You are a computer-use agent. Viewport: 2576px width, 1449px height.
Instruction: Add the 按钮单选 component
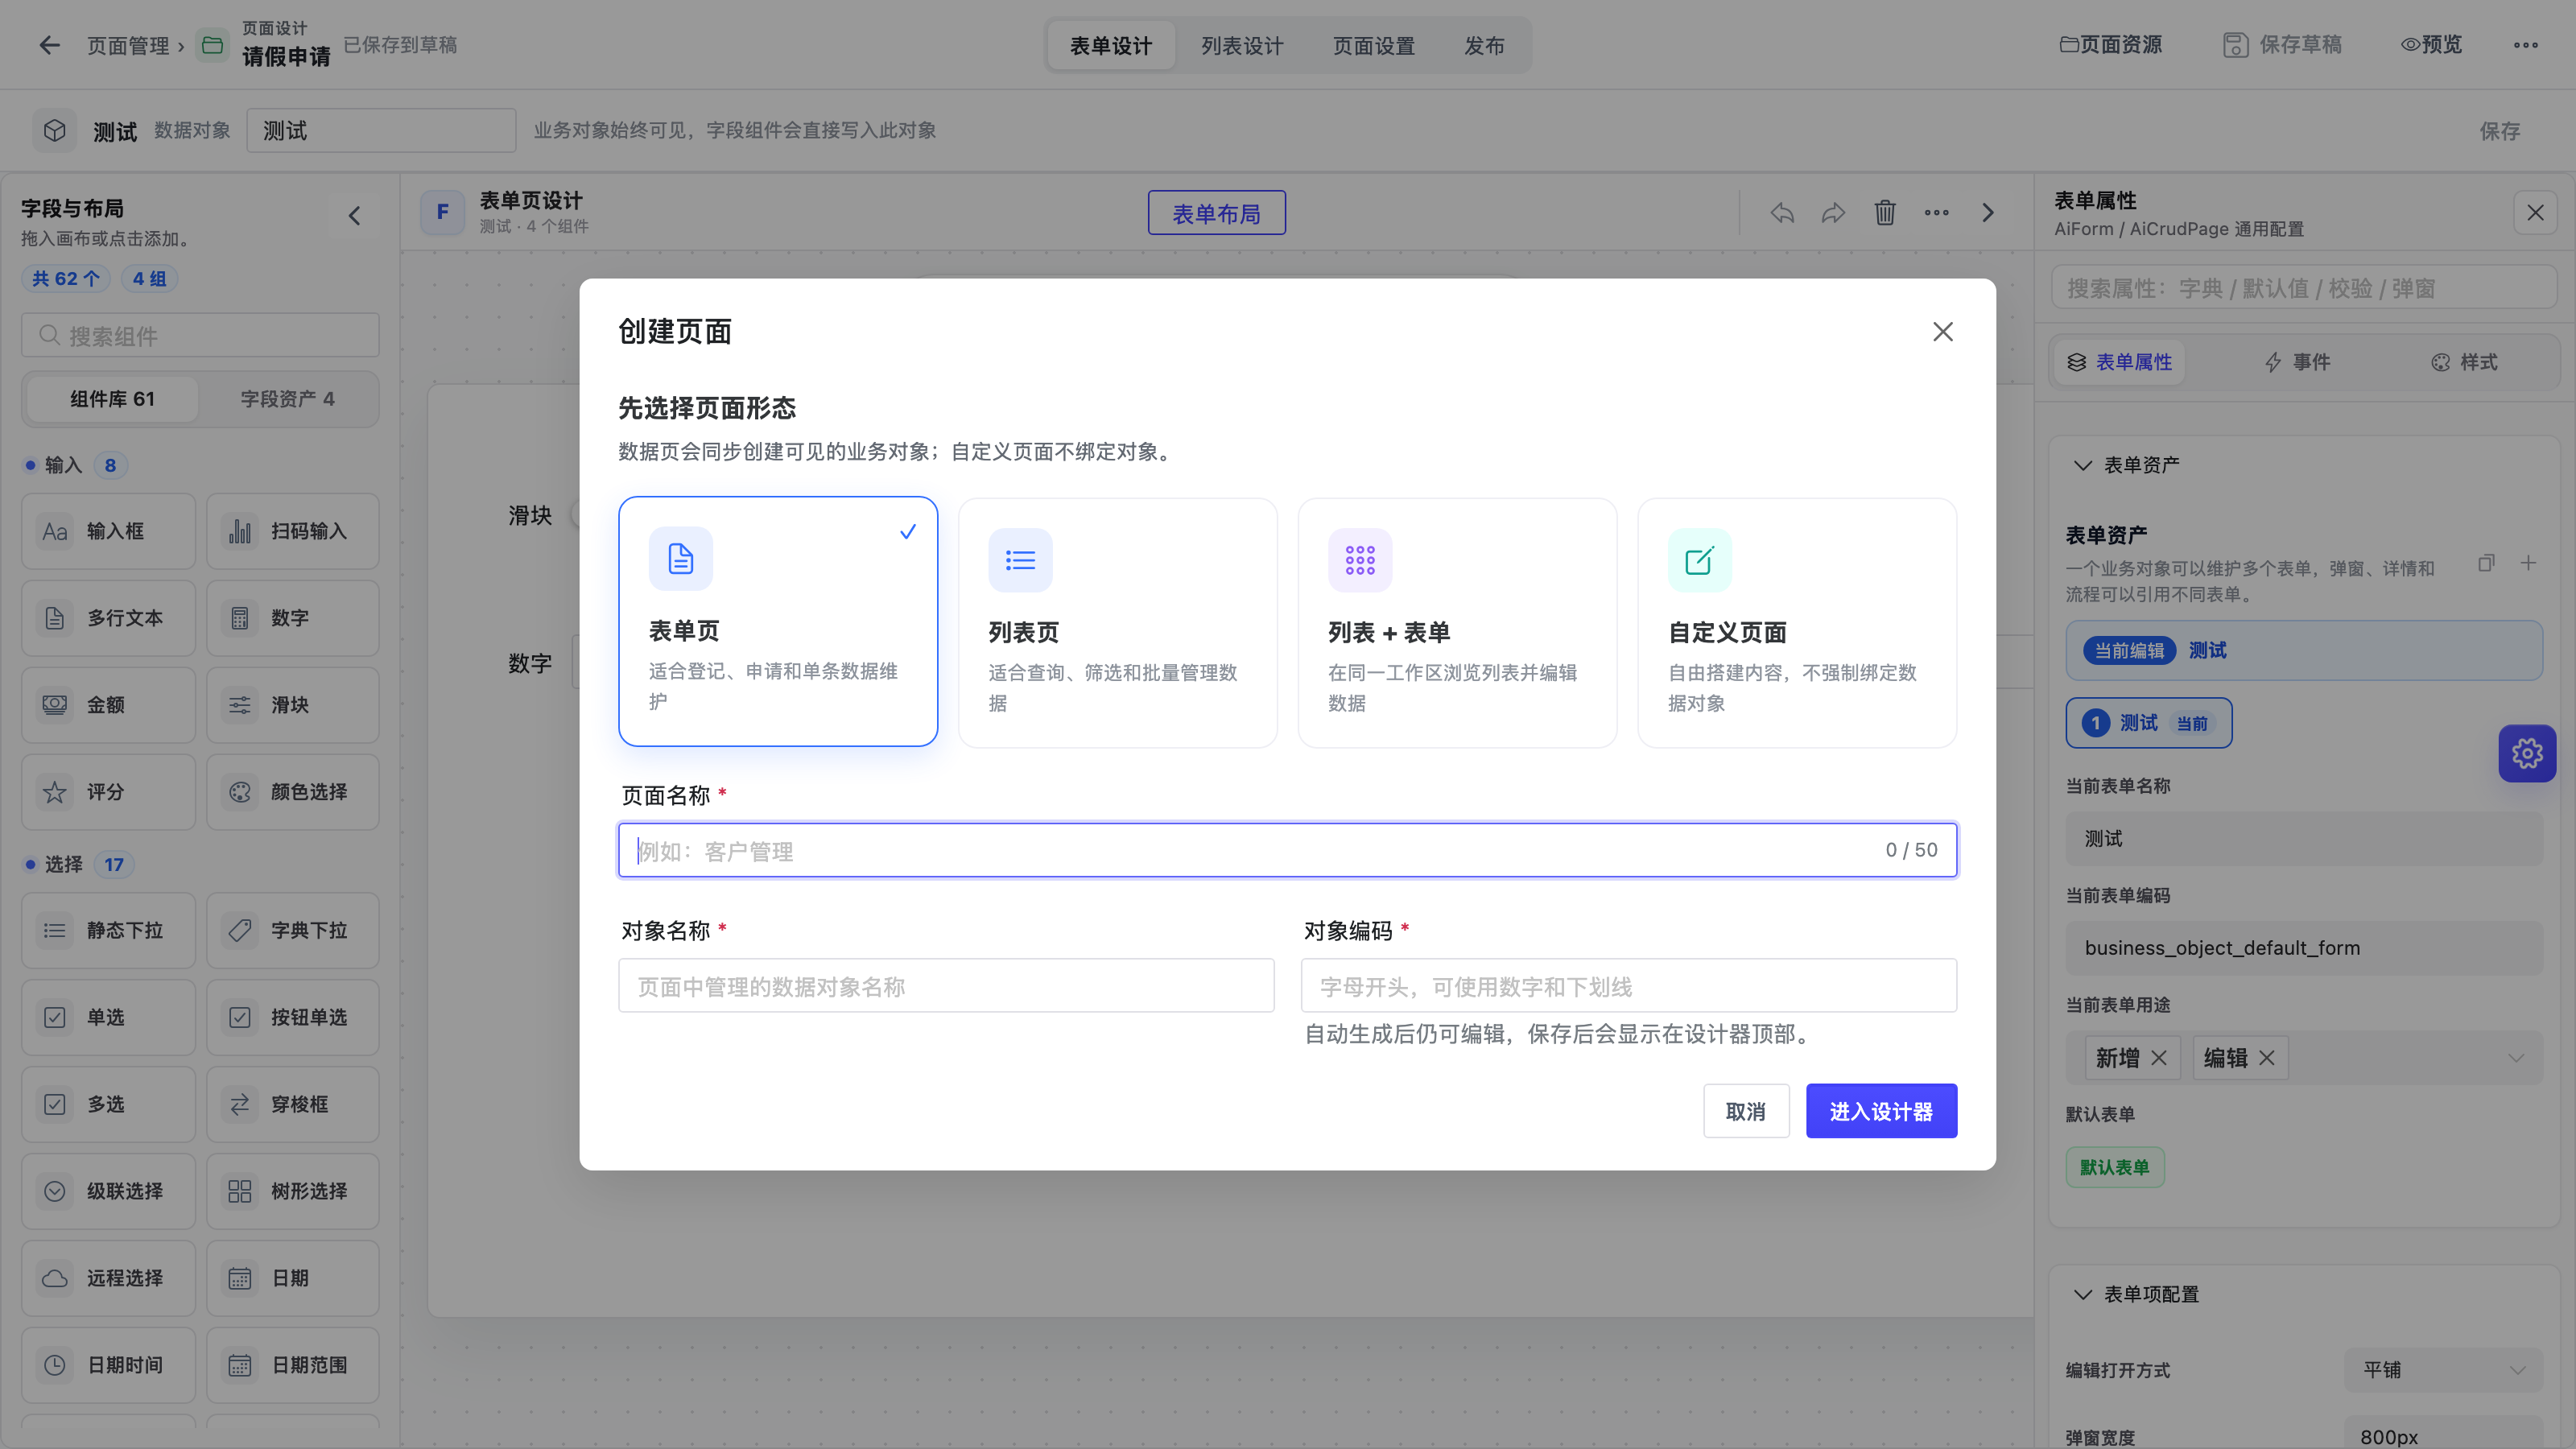click(293, 1017)
